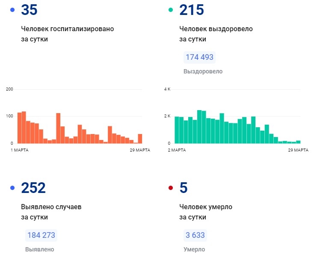
Task: Click the last teal bar in recovery chart
Action: click(298, 142)
